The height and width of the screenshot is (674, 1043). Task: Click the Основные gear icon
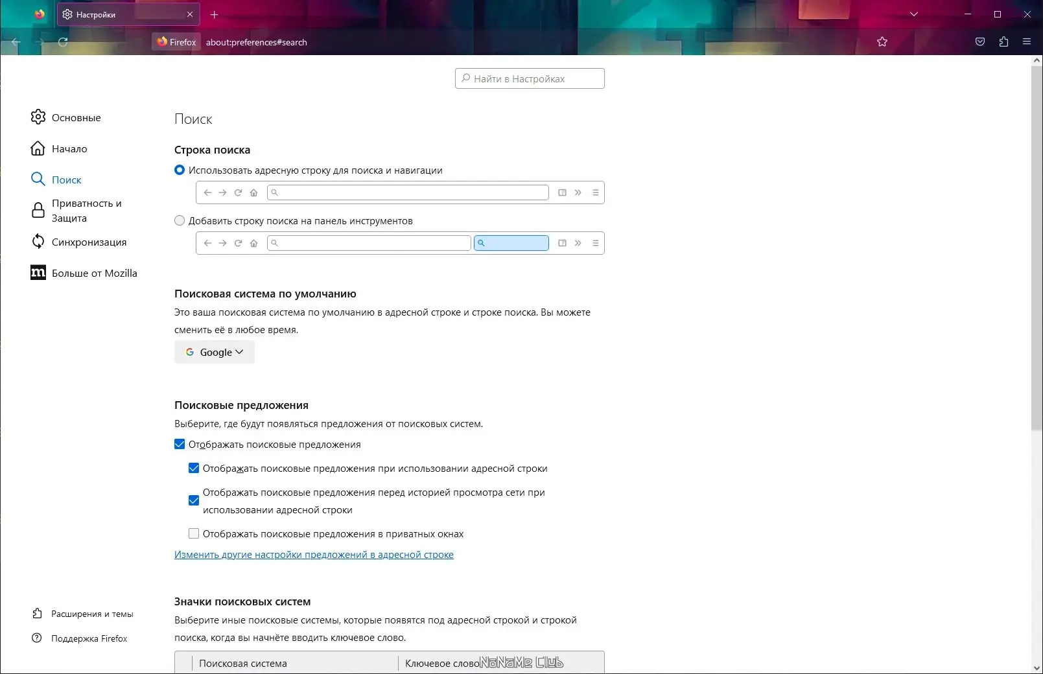[x=38, y=117]
